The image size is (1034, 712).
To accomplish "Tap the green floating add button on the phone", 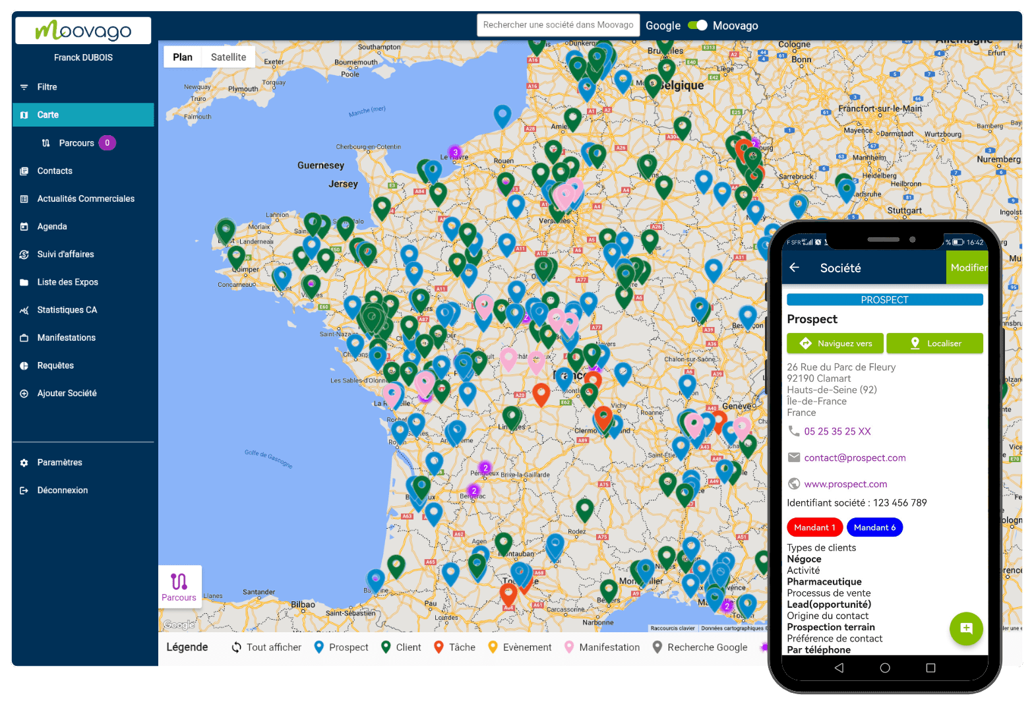I will pos(966,628).
